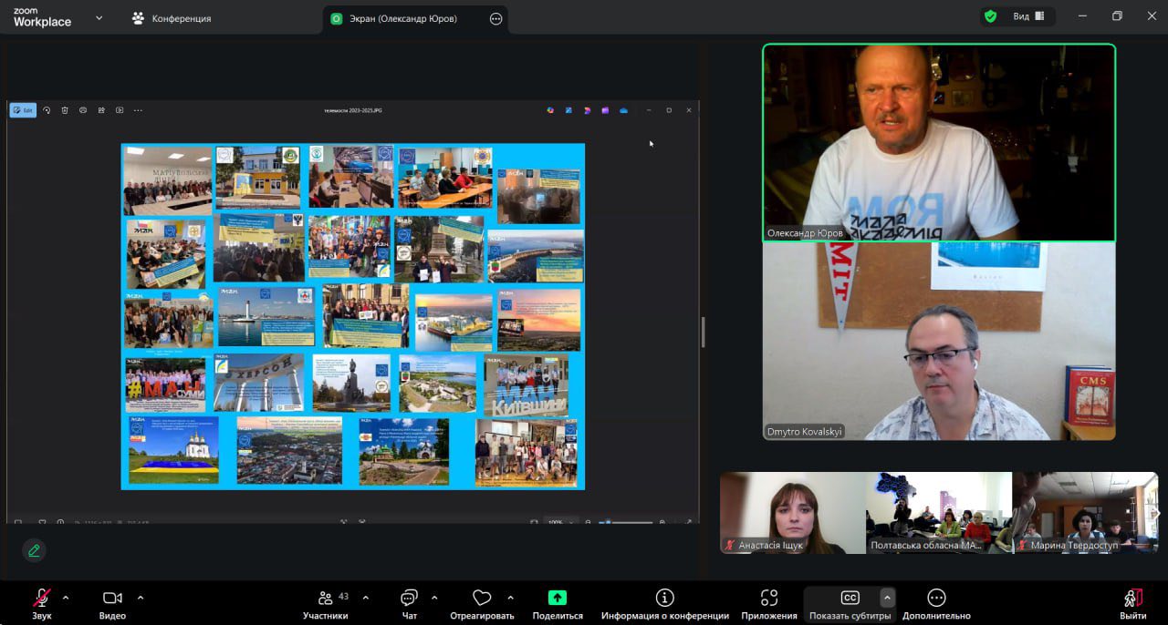Click slideshow icon in shared photo viewer
This screenshot has height=625, width=1168.
pyautogui.click(x=120, y=110)
